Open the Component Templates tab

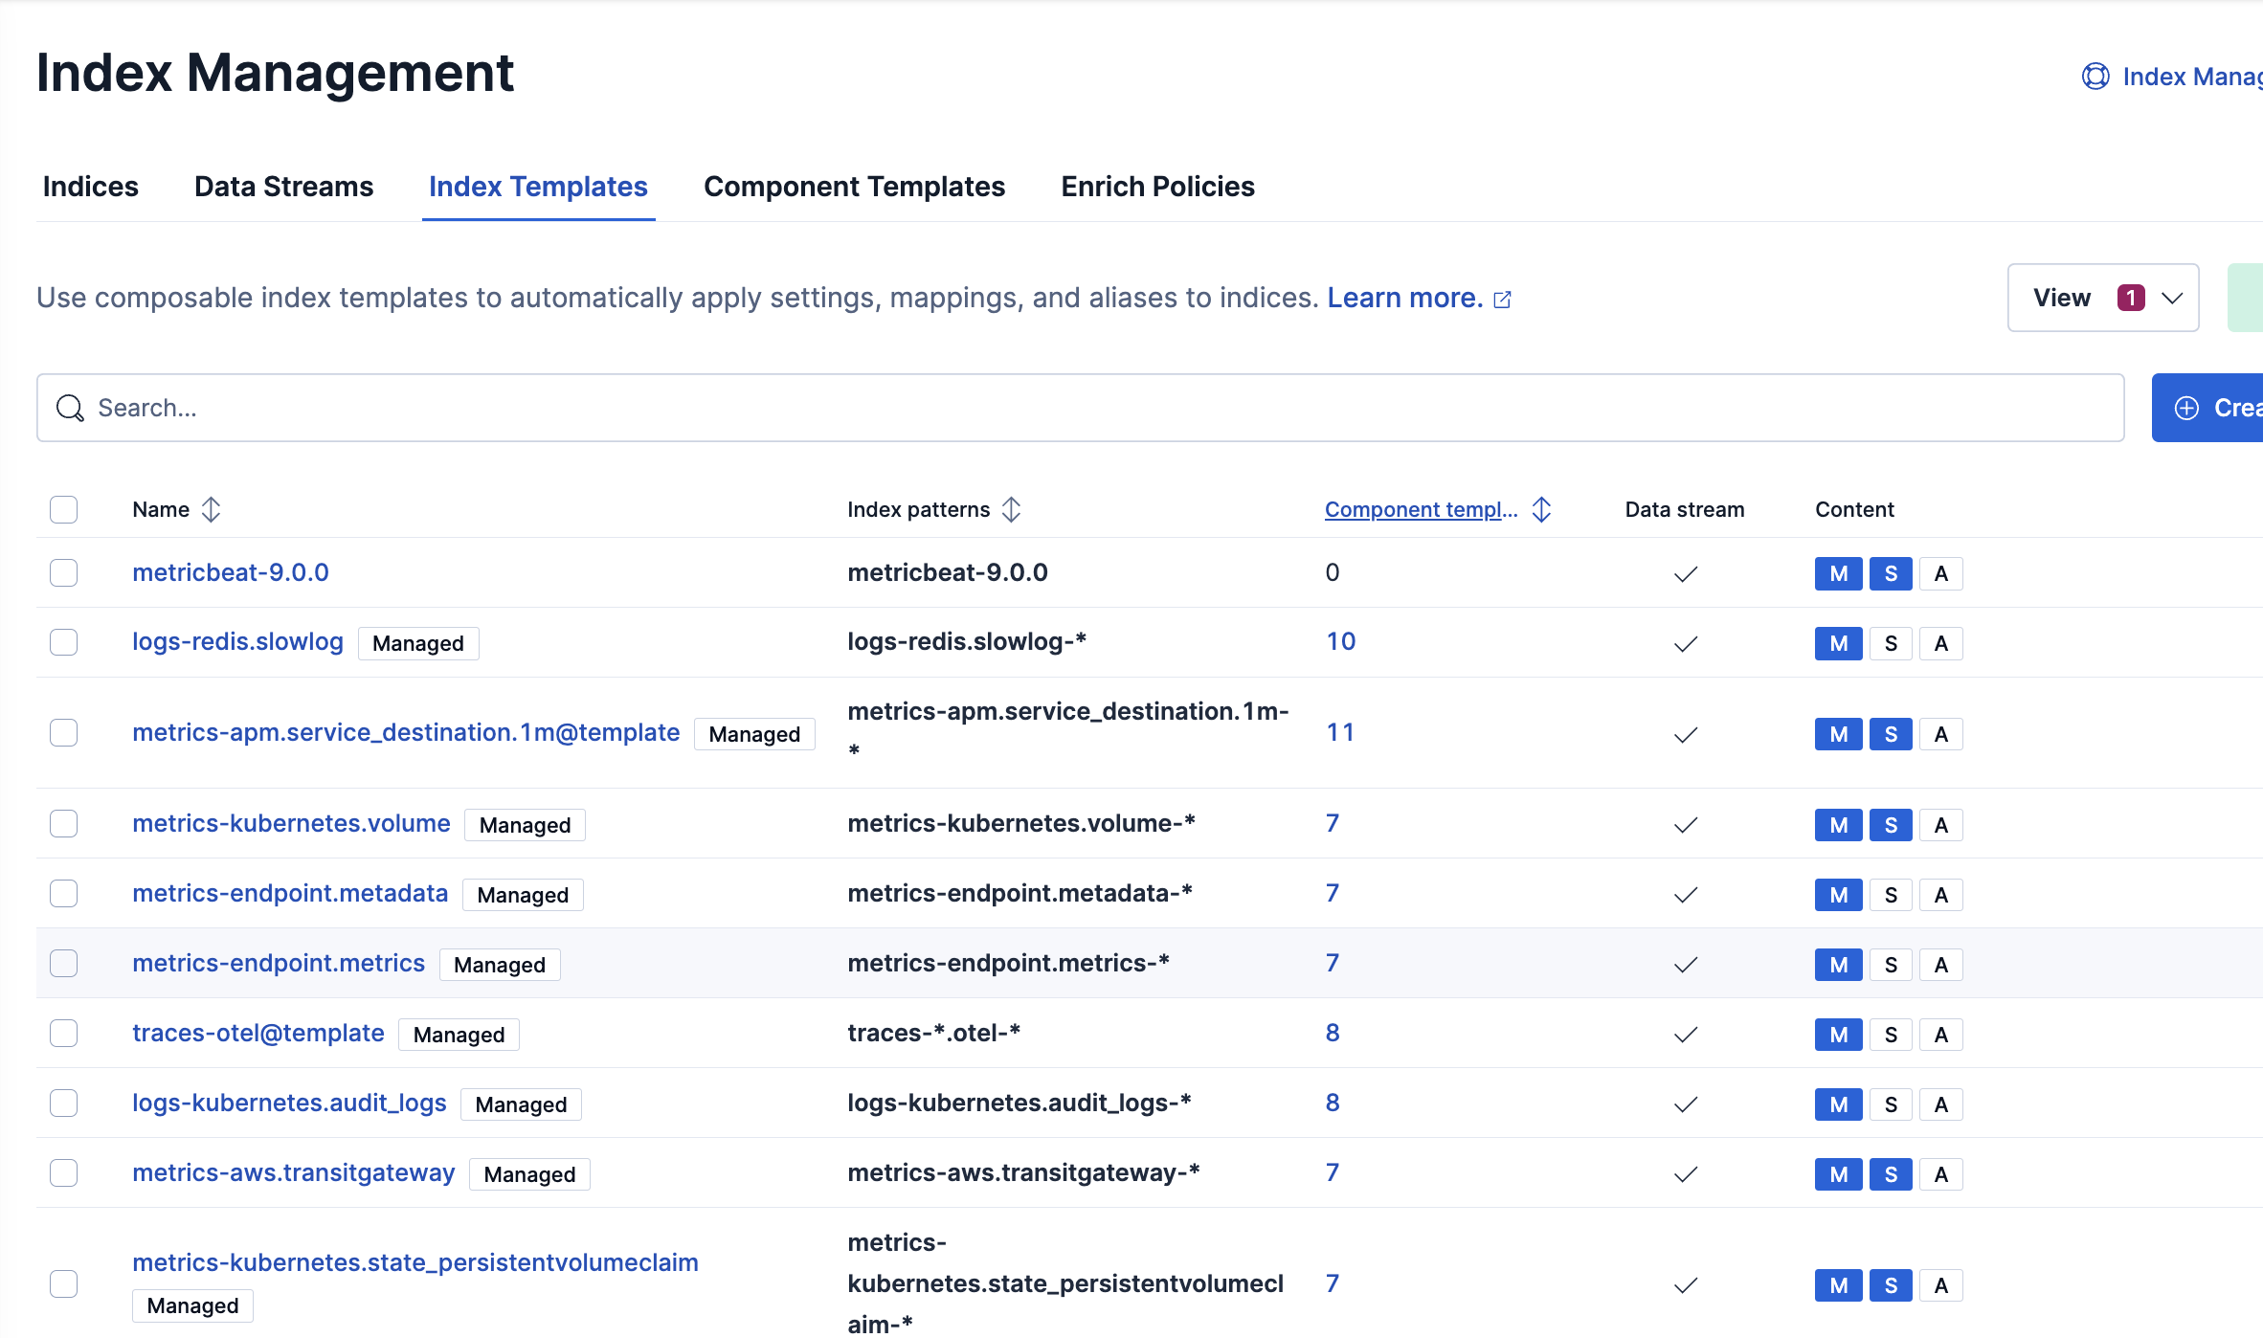[x=854, y=187]
